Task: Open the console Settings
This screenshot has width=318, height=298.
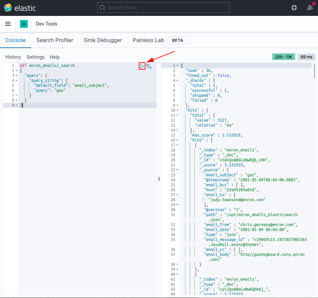Action: pos(35,57)
